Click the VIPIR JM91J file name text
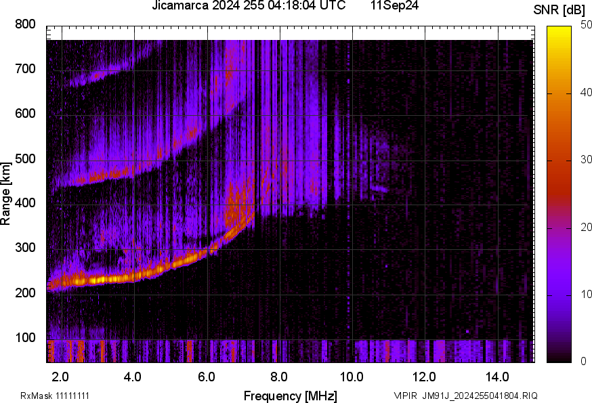 coord(465,396)
